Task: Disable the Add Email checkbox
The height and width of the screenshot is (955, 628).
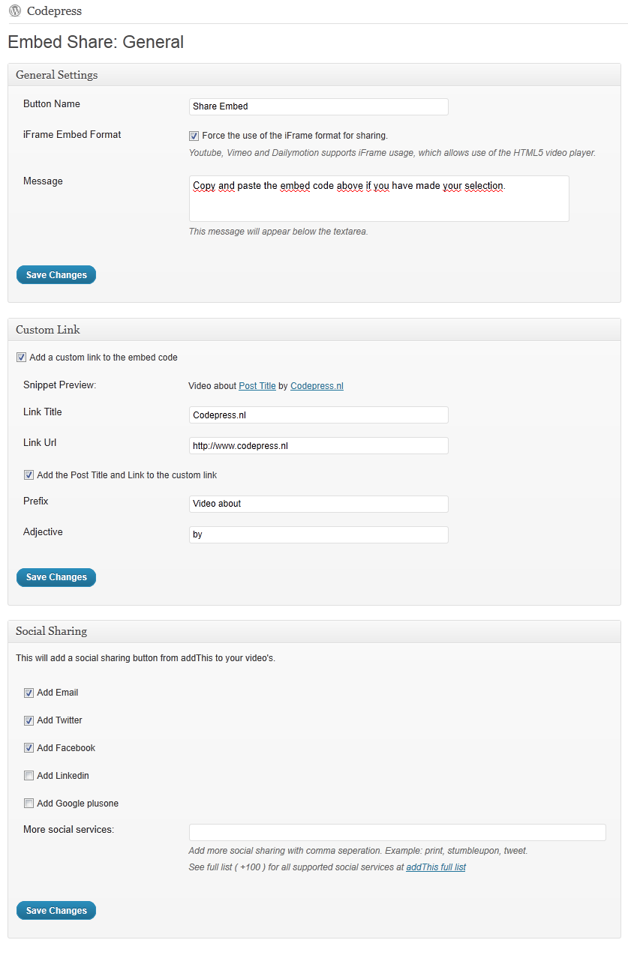Action: (29, 693)
